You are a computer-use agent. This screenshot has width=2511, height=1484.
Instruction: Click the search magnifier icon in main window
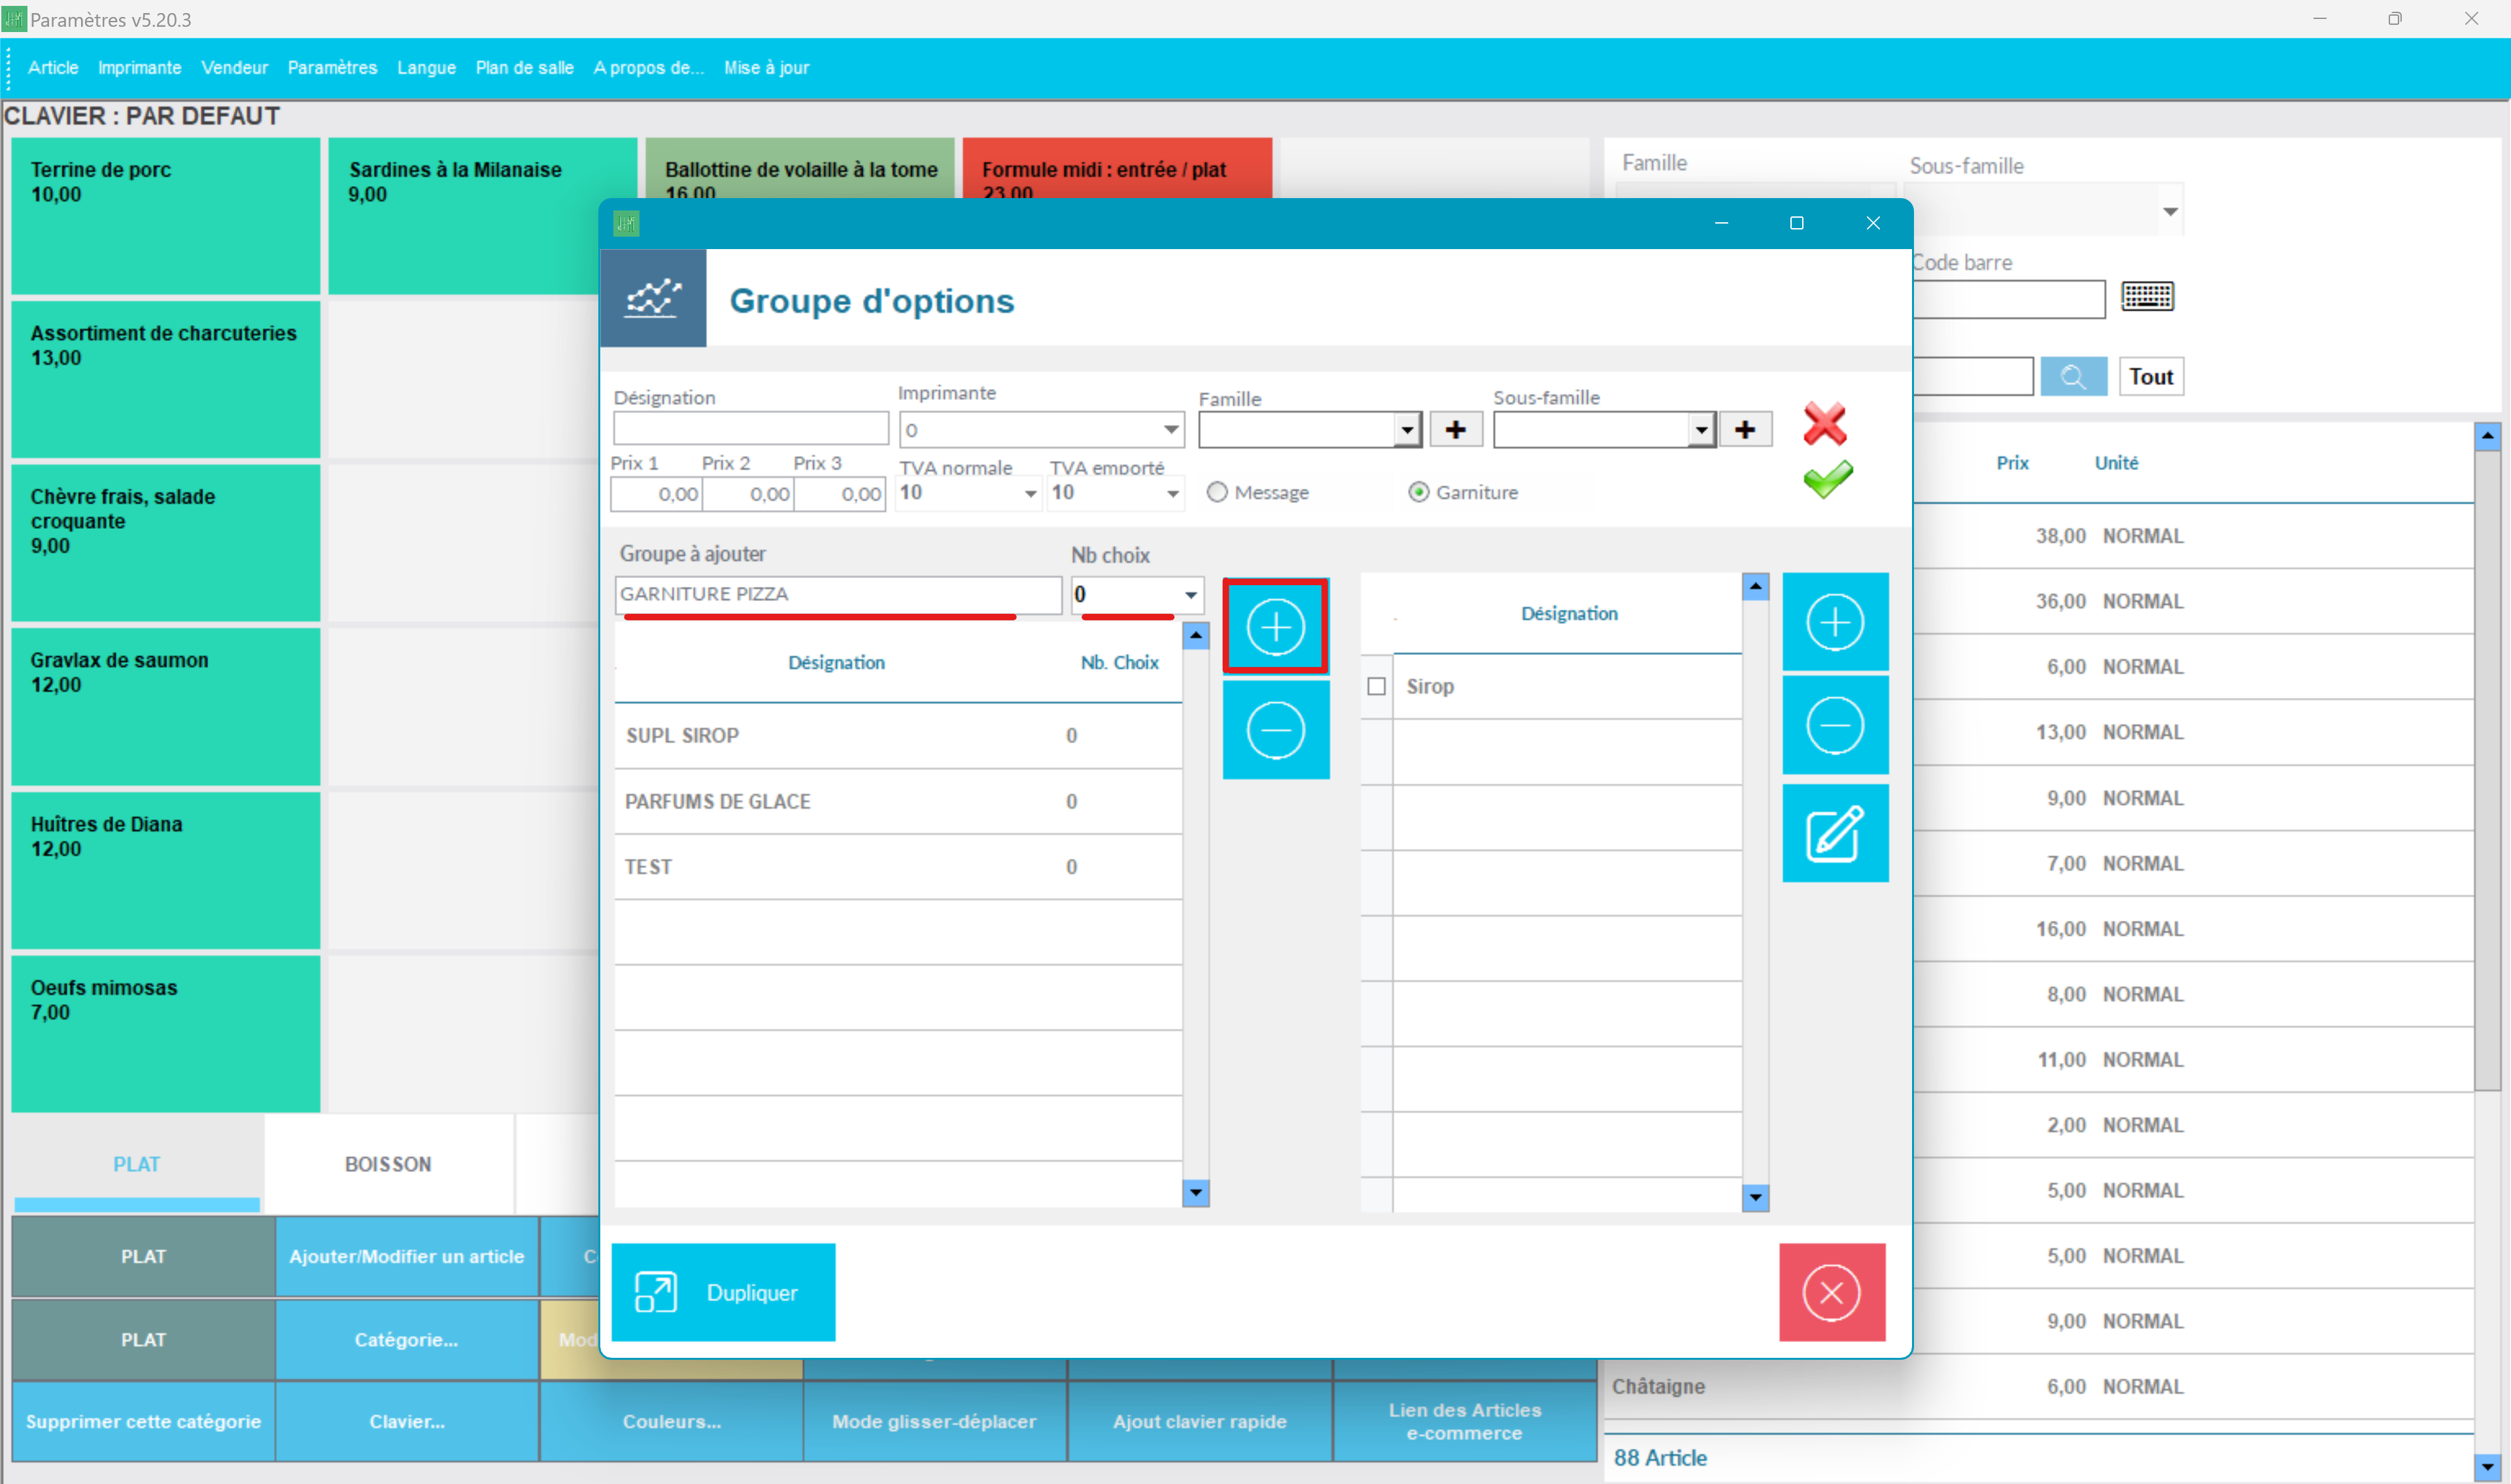pos(2073,377)
